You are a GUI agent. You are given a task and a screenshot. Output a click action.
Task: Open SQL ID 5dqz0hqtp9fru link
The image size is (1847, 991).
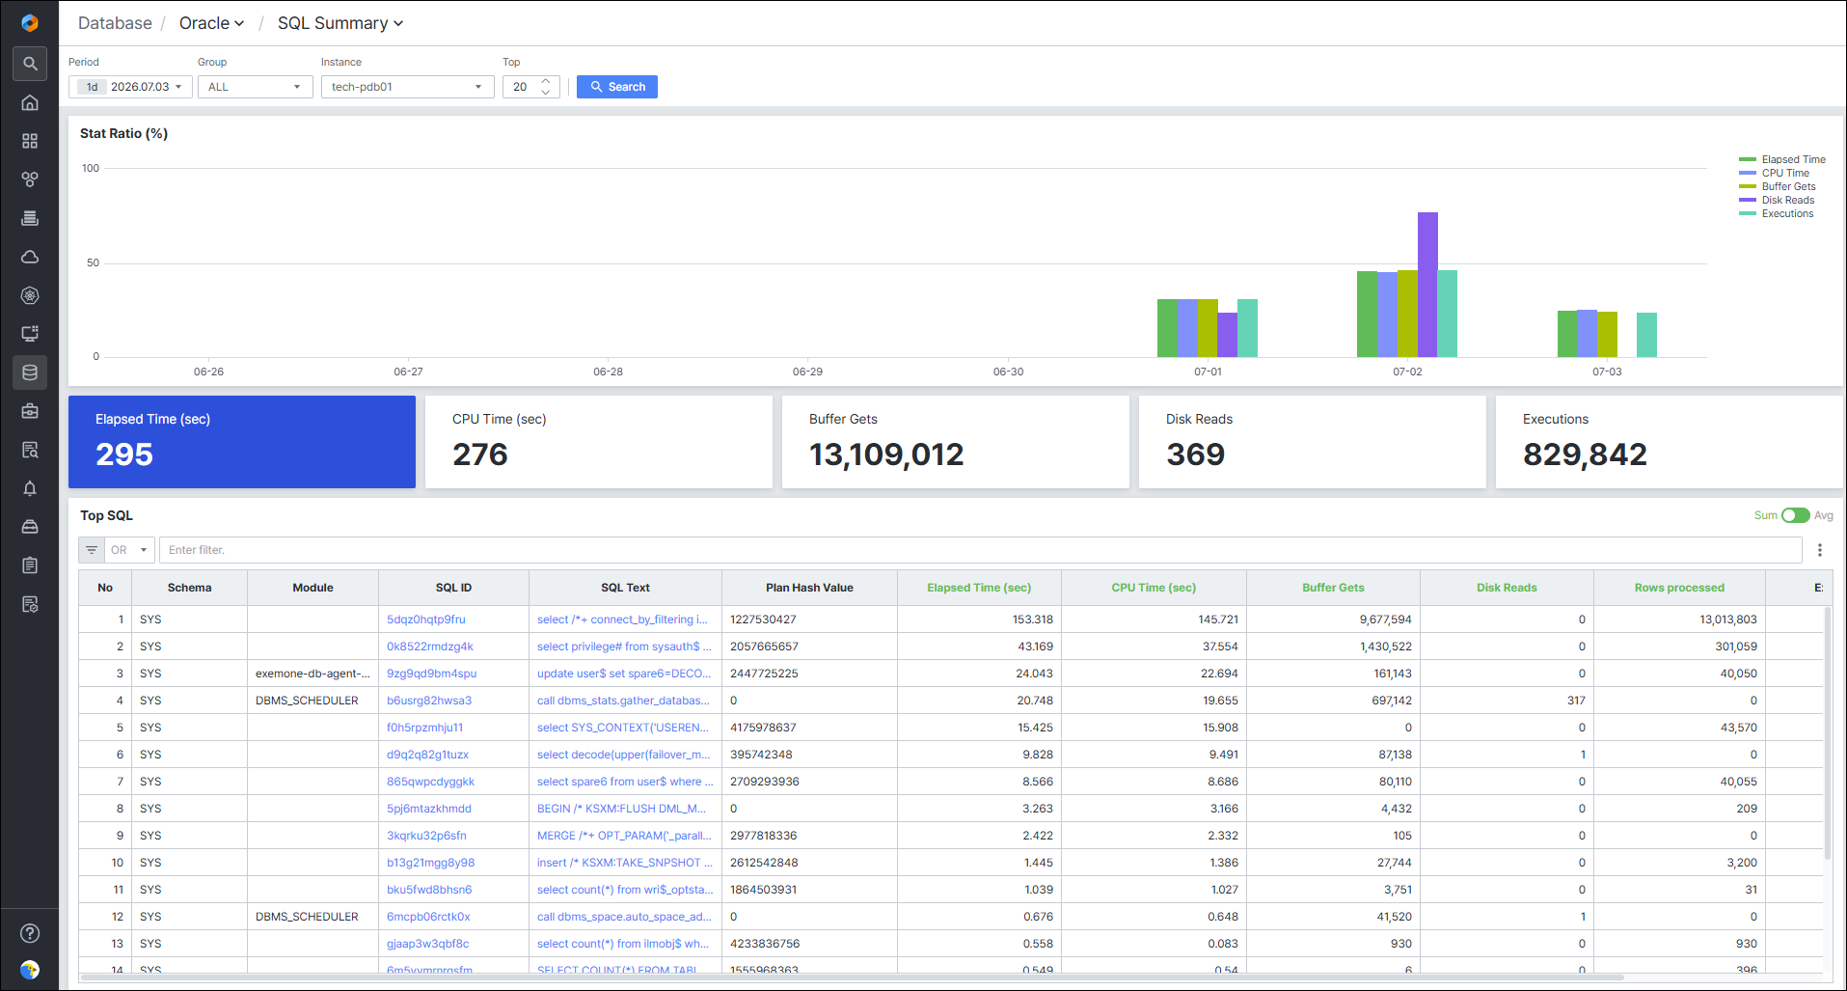(x=426, y=619)
